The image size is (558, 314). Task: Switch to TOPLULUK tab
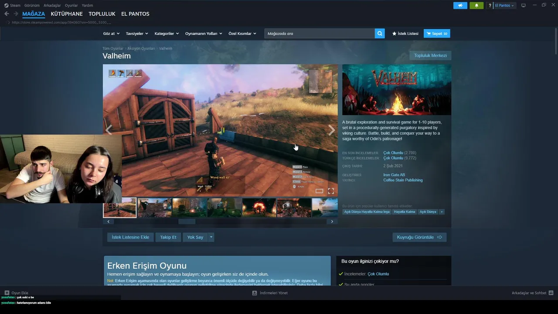point(102,14)
